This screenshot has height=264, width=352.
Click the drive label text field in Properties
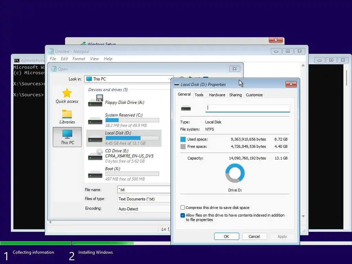(247, 108)
